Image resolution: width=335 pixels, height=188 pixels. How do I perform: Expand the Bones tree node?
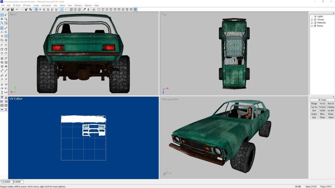pos(312,26)
